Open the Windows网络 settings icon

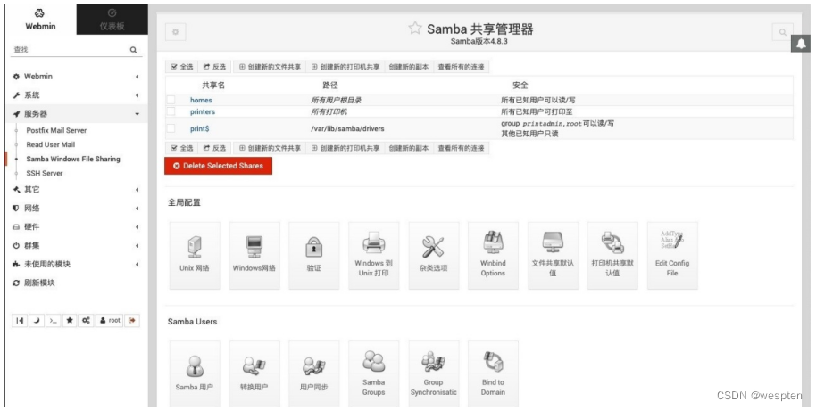pyautogui.click(x=254, y=252)
